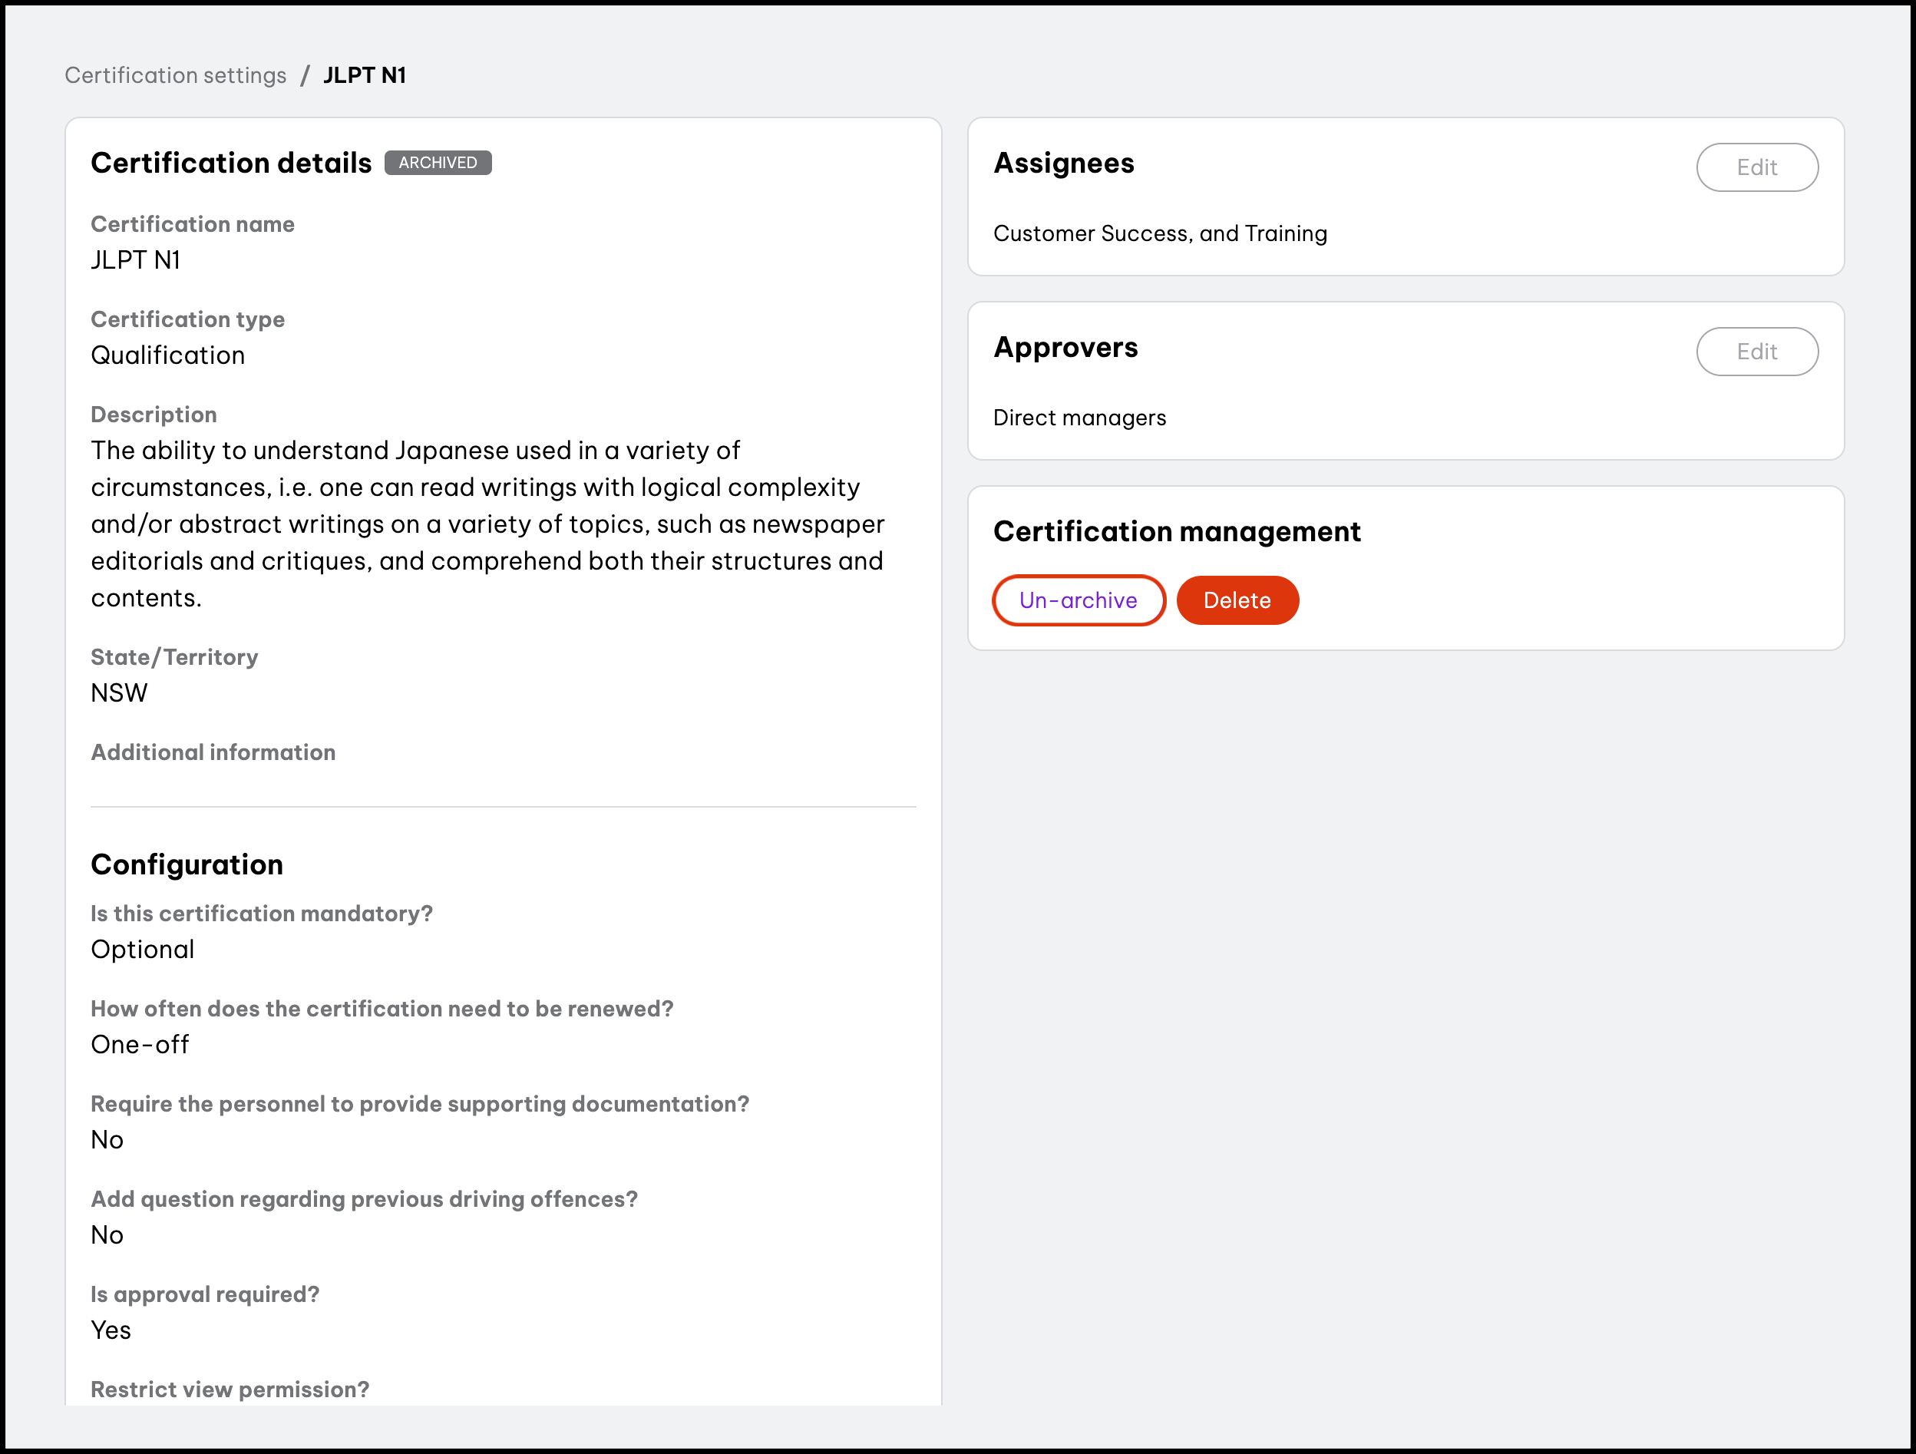Click driving offences question label
Image resolution: width=1916 pixels, height=1454 pixels.
[x=365, y=1199]
